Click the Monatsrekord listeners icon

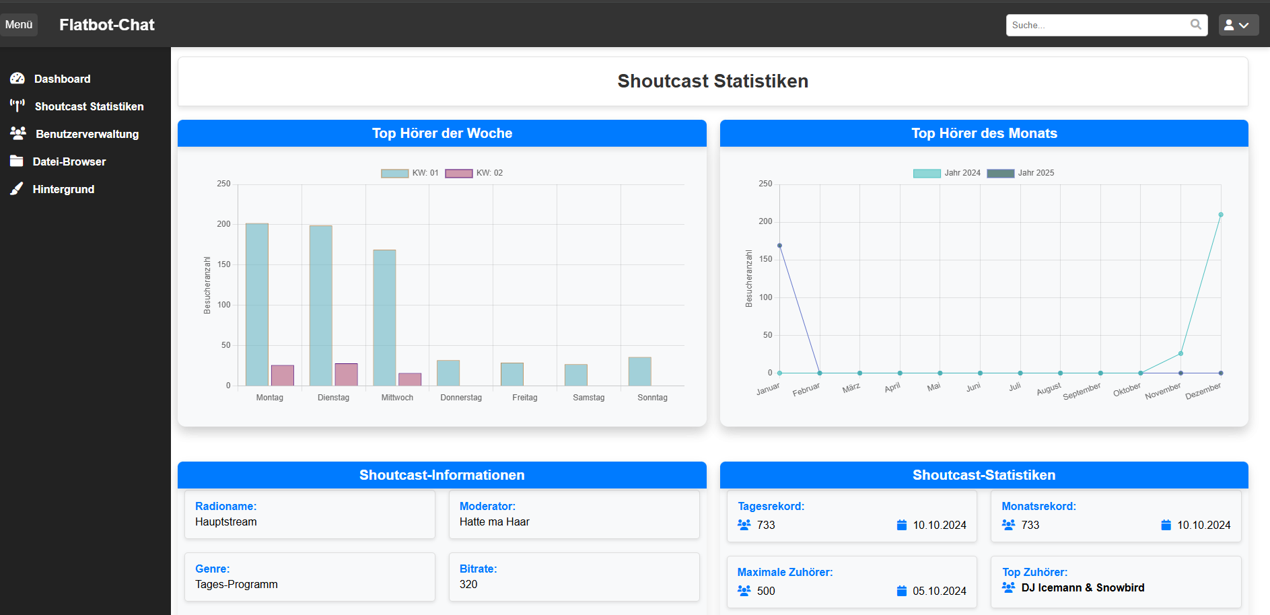point(1008,525)
